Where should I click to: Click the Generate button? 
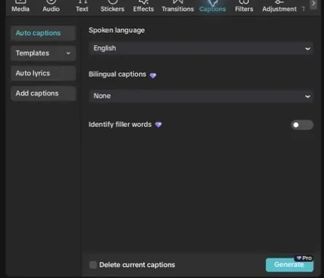(x=289, y=265)
